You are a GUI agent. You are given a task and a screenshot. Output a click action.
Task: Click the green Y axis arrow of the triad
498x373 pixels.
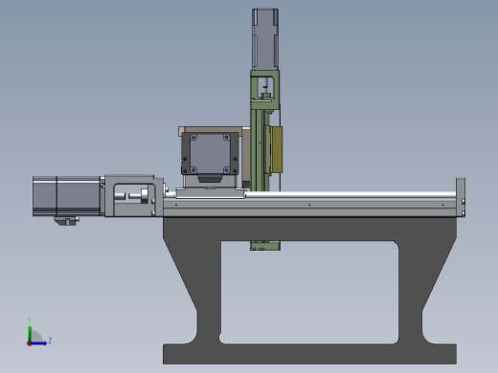(x=30, y=334)
